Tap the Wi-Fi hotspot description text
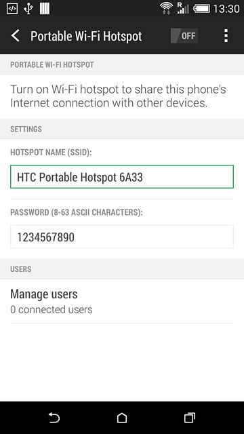The height and width of the screenshot is (434, 244). [x=118, y=96]
